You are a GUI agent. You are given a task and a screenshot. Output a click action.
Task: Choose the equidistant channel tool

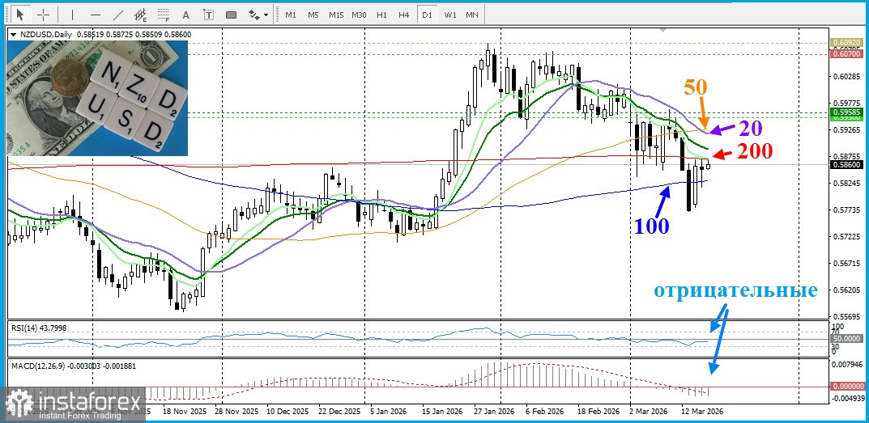(141, 15)
